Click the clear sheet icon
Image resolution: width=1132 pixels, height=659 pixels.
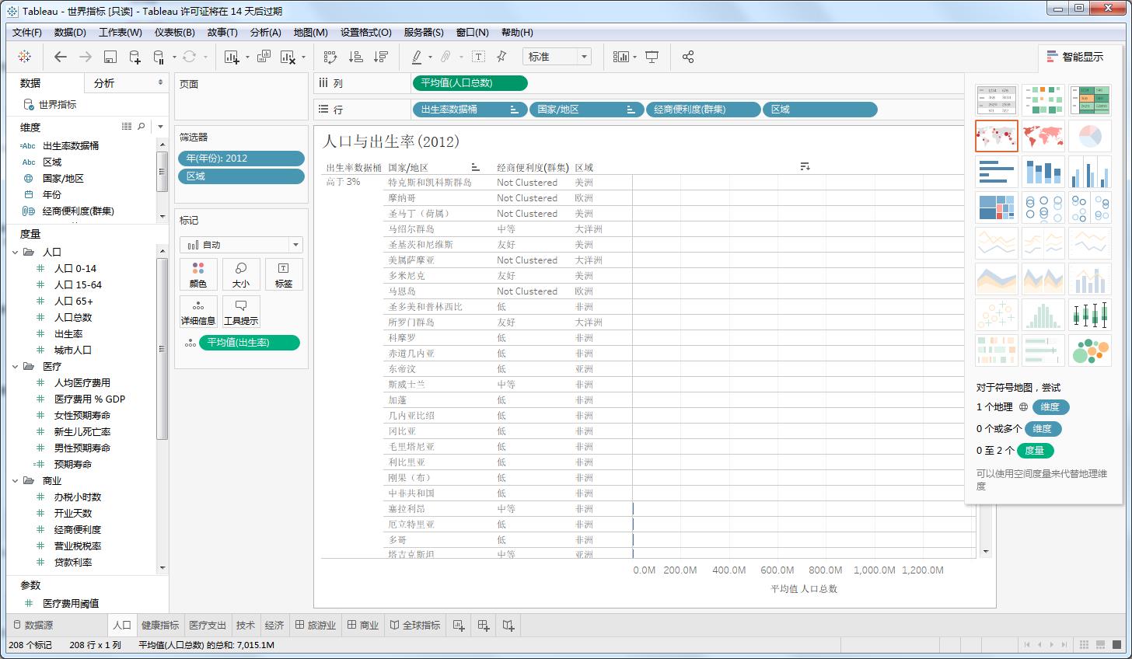tap(288, 57)
